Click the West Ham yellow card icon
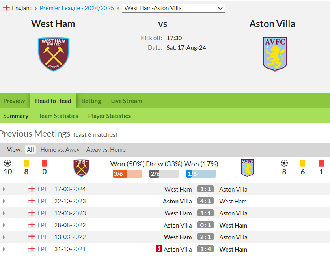This screenshot has height=265, width=330. point(26,163)
